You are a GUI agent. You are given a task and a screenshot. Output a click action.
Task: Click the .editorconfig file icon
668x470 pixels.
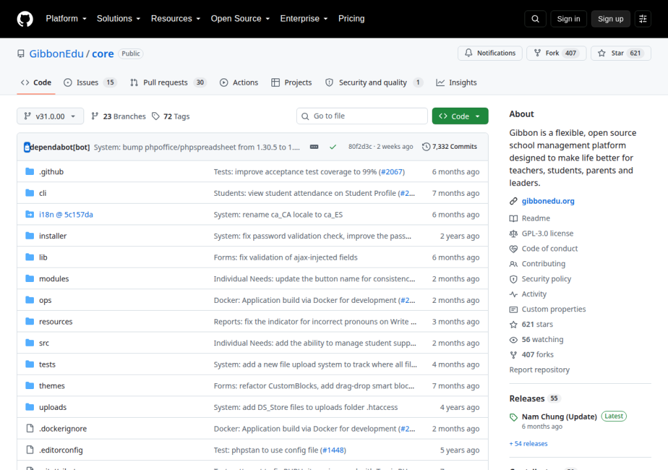pos(29,450)
